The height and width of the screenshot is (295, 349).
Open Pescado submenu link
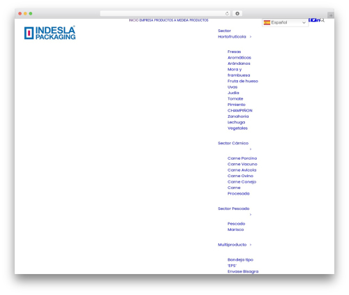pos(236,224)
